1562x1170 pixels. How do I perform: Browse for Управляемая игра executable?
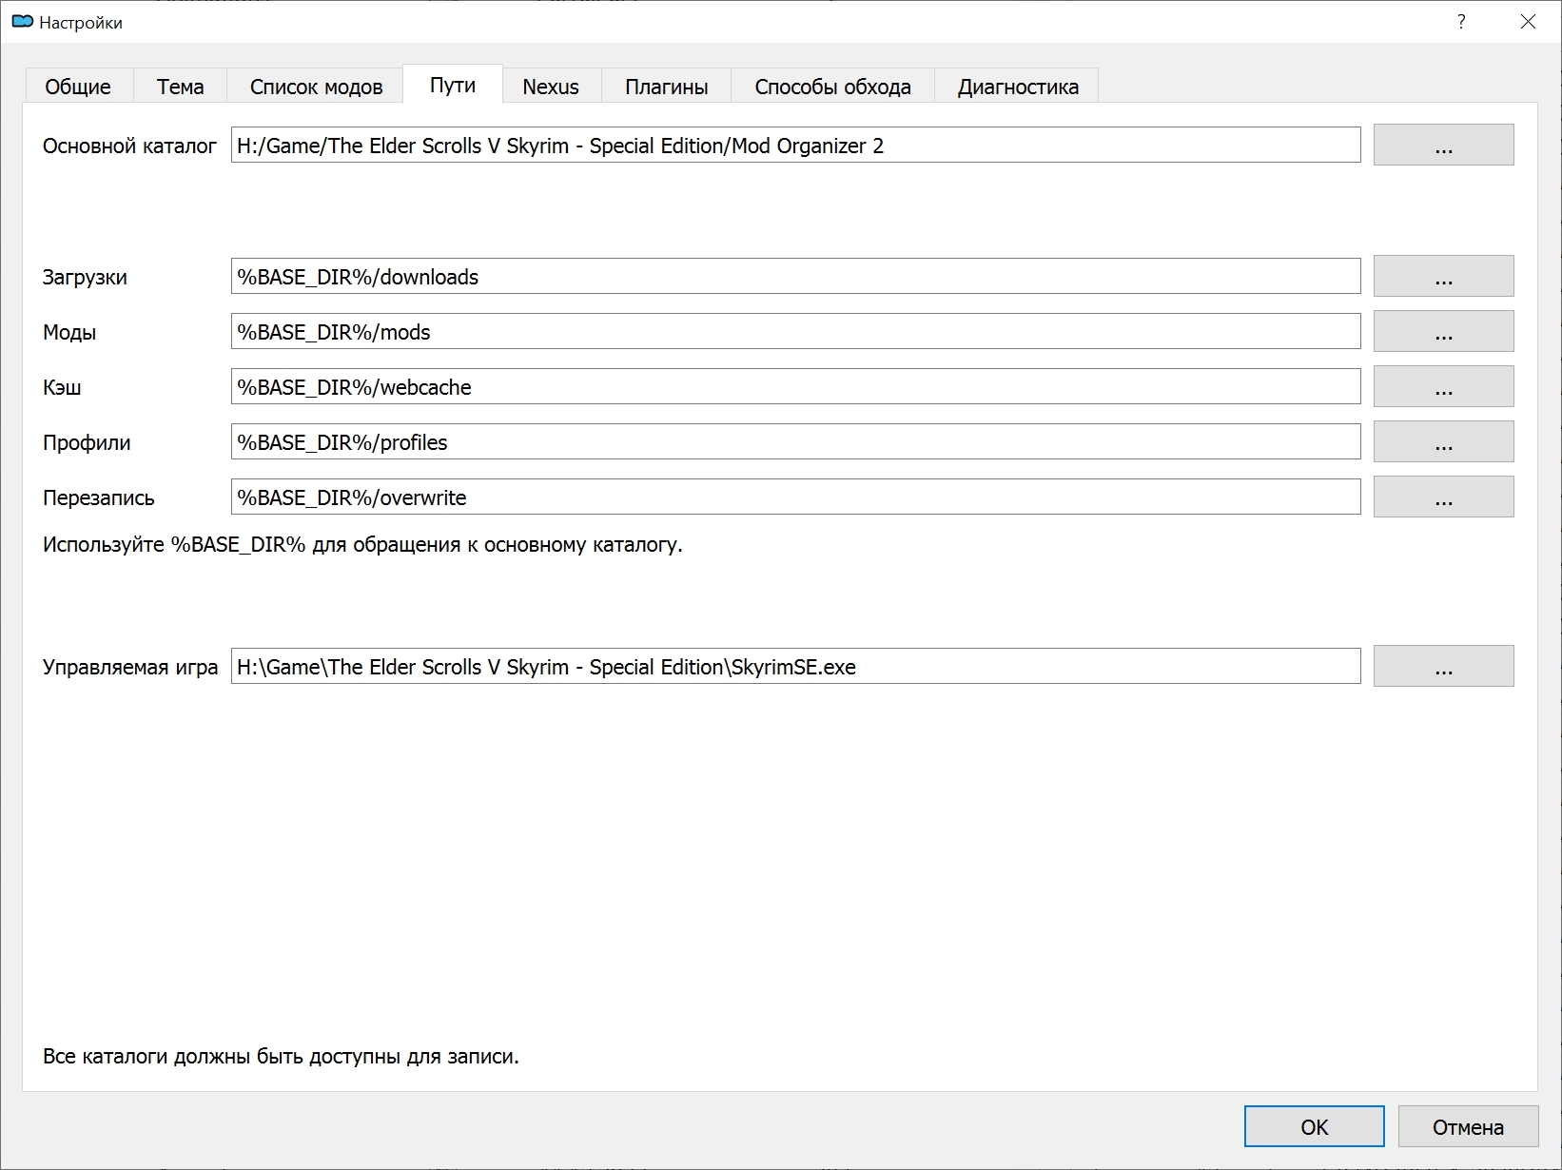[1443, 666]
